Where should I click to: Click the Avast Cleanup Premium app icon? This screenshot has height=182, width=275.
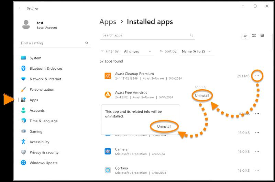[108, 76]
